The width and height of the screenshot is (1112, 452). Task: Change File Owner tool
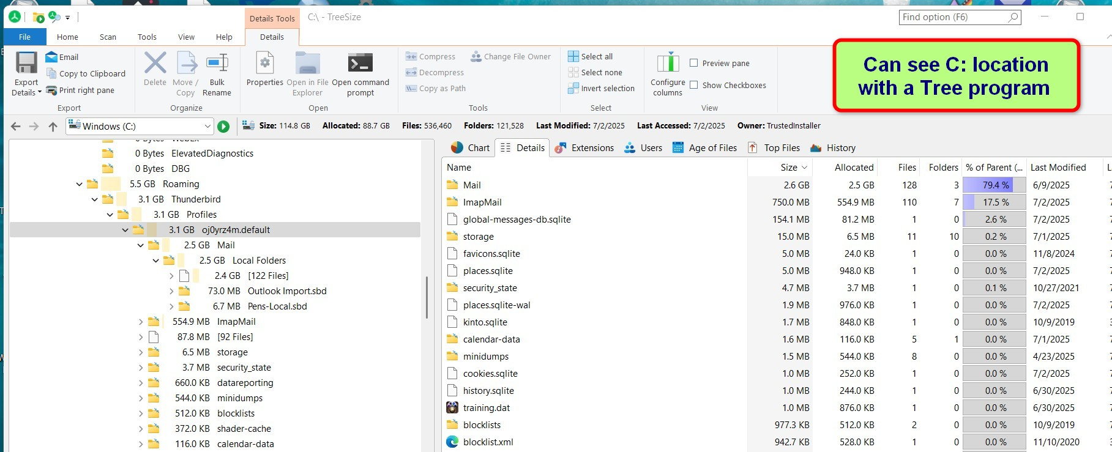[x=510, y=56]
